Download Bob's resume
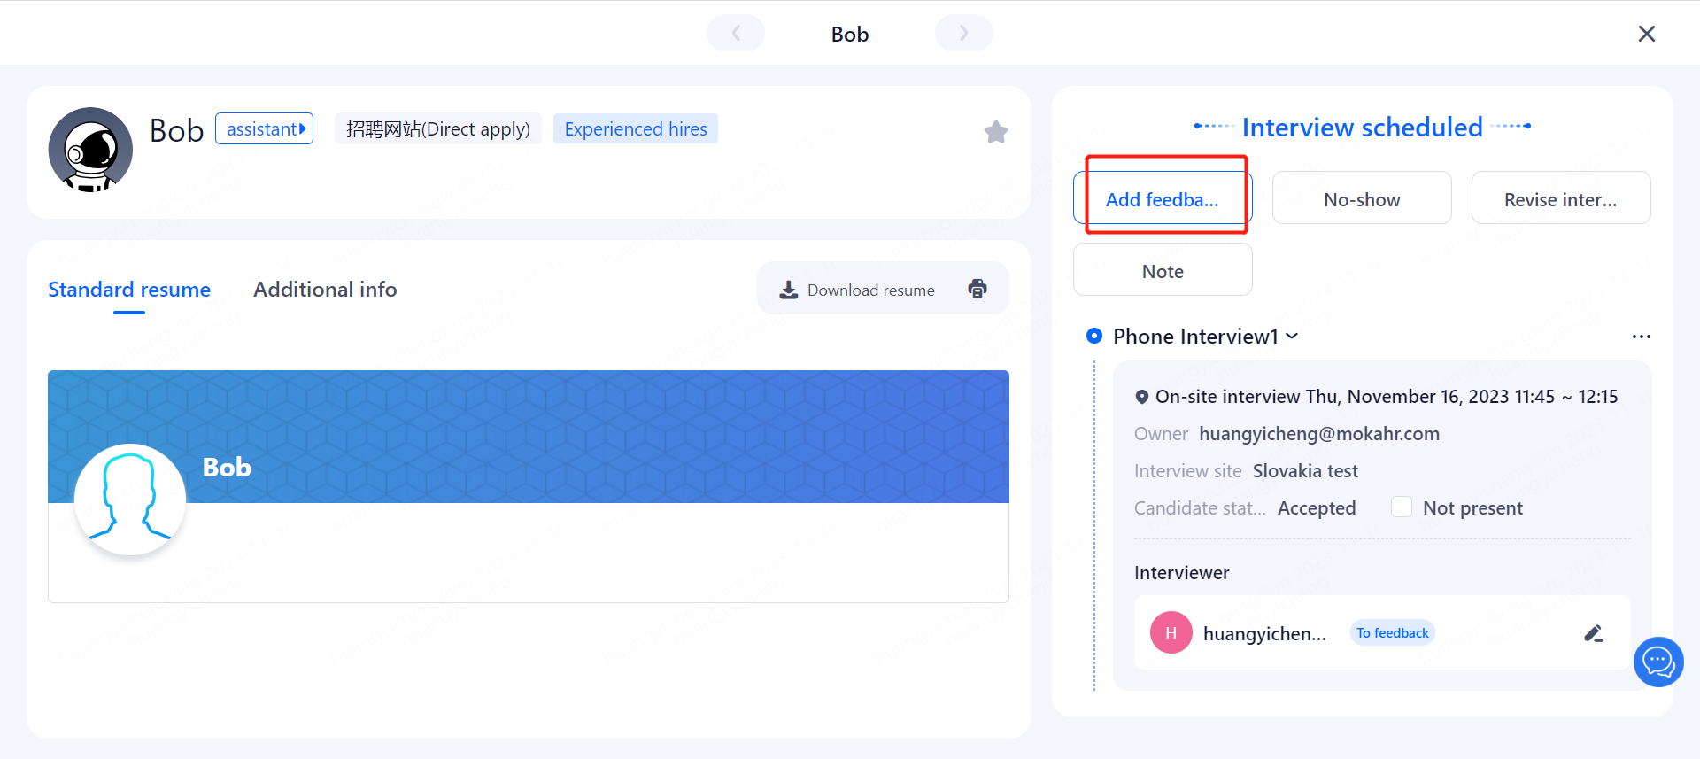This screenshot has width=1700, height=759. coord(857,290)
